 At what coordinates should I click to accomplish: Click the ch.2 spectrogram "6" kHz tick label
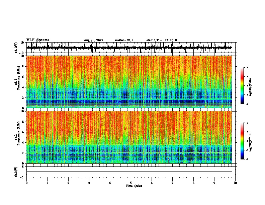pyautogui.click(x=23, y=132)
